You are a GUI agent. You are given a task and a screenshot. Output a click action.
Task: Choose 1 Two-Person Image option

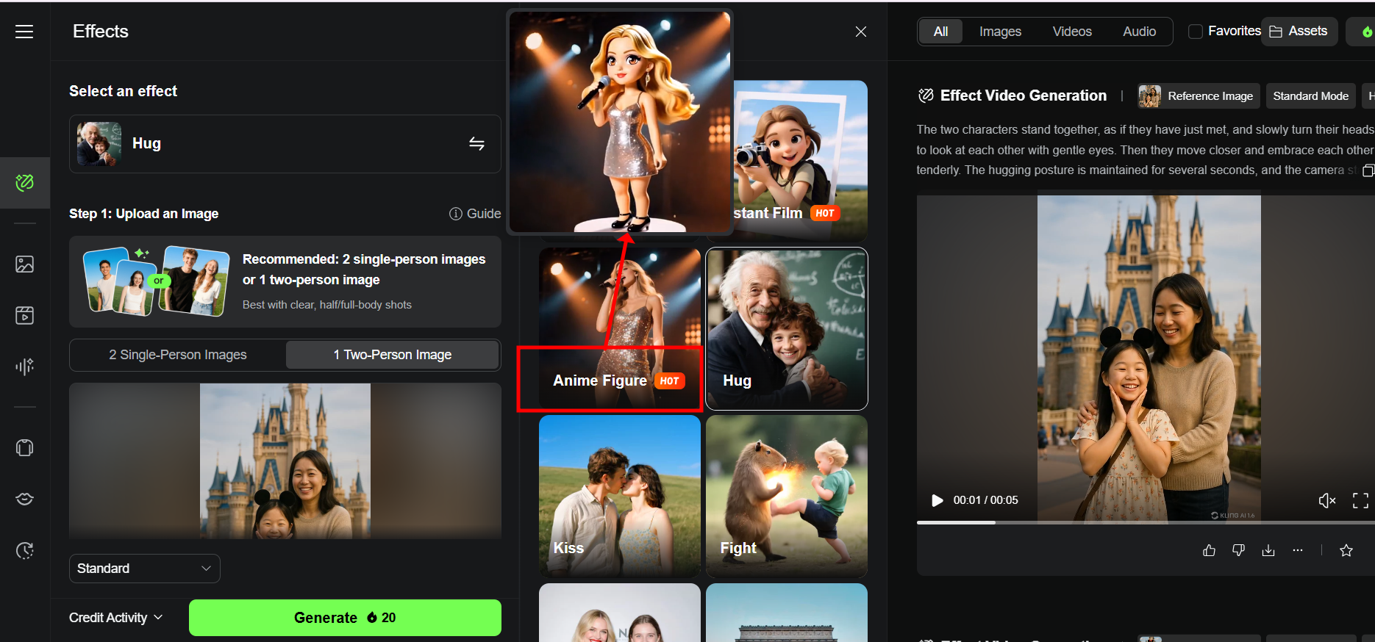pyautogui.click(x=393, y=355)
